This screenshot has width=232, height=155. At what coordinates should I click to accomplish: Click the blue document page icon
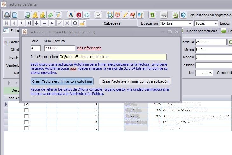15,15
